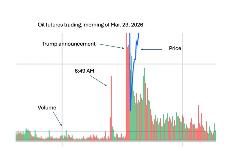Screen dimensions: 226x151
Task: Click the arrow below the 6:49 AM label
Action: [x=98, y=81]
